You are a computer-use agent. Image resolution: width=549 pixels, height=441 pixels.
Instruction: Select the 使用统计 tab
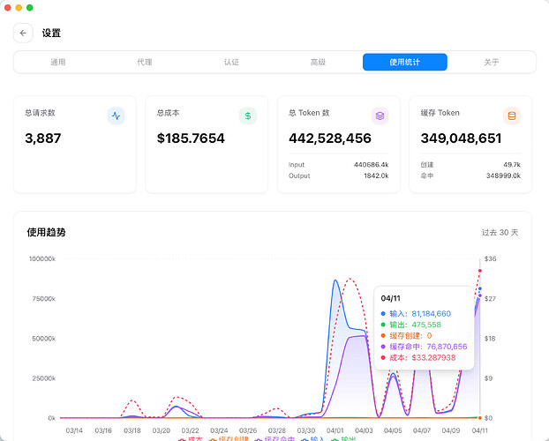pyautogui.click(x=405, y=63)
